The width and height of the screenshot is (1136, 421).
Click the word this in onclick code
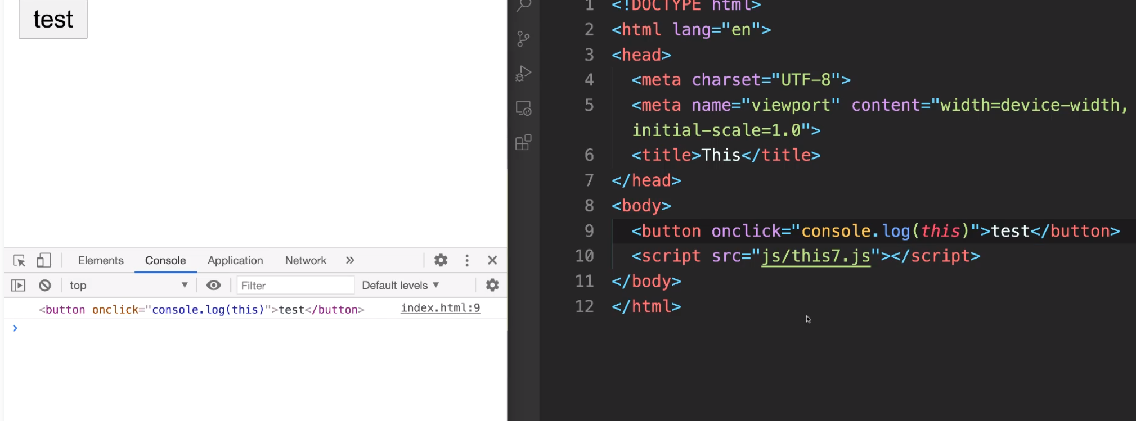[x=940, y=231]
